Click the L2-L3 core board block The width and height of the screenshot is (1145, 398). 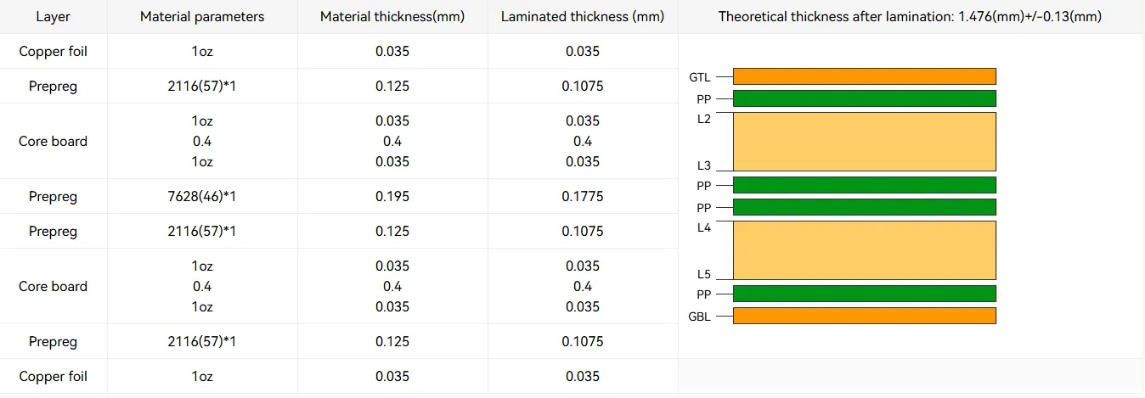(x=864, y=142)
